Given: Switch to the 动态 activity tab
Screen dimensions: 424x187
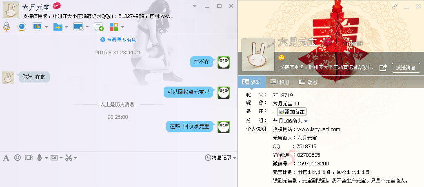Looking at the screenshot, I should click(x=308, y=82).
